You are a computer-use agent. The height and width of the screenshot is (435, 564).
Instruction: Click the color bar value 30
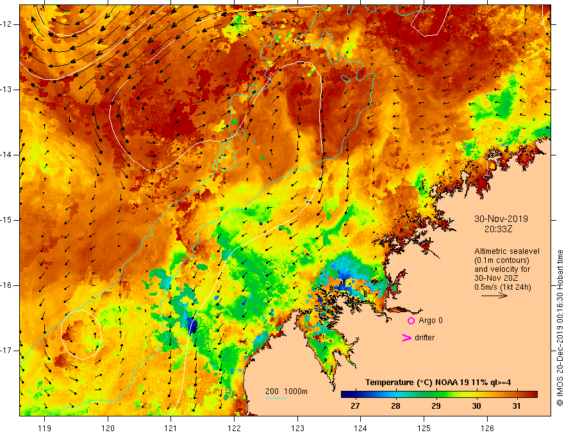coord(476,406)
